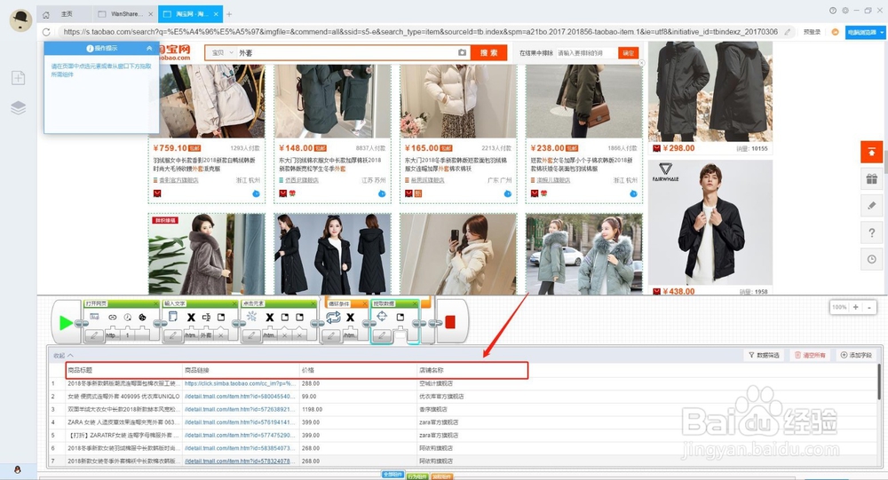Close the WanShare tab
Image resolution: width=888 pixels, height=480 pixels.
click(151, 13)
